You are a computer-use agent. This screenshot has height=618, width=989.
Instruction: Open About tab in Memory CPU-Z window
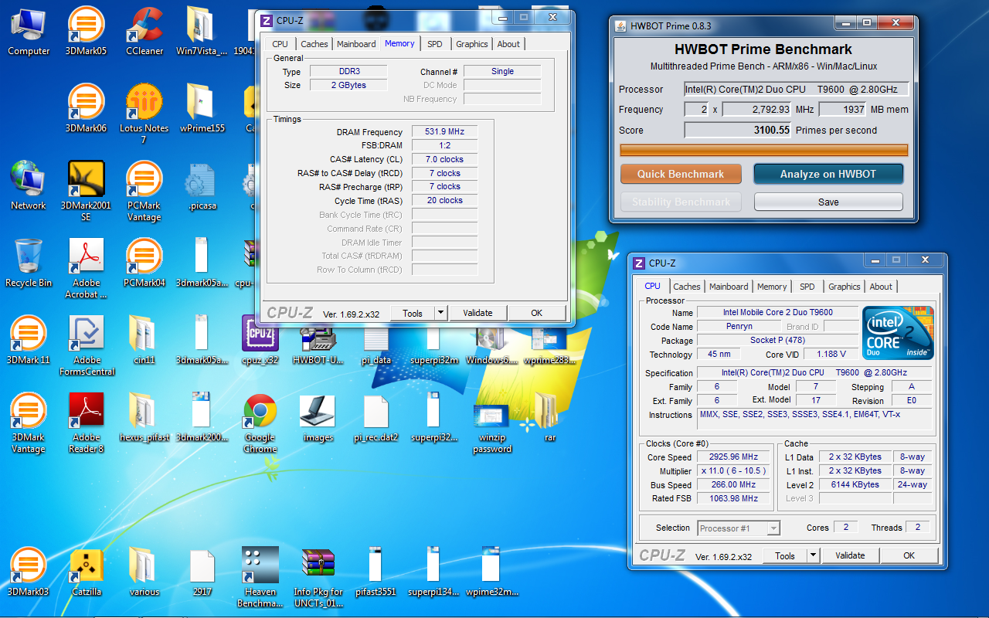pyautogui.click(x=508, y=44)
